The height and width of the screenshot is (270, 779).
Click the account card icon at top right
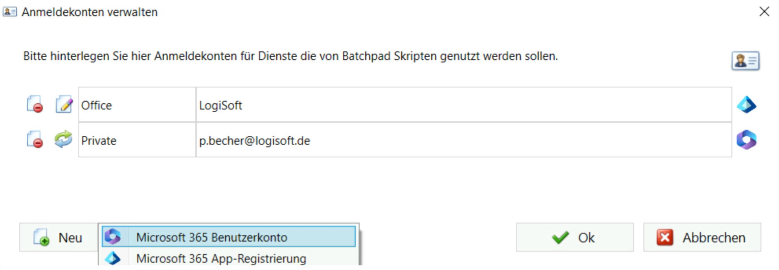[745, 61]
